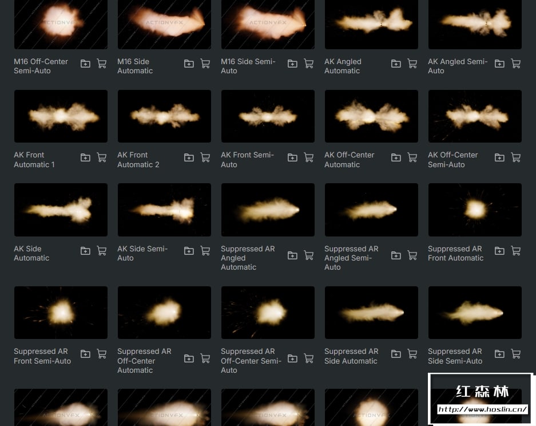
Task: Add Suppressed AR Off-Center Automatic to cart
Action: click(x=205, y=358)
